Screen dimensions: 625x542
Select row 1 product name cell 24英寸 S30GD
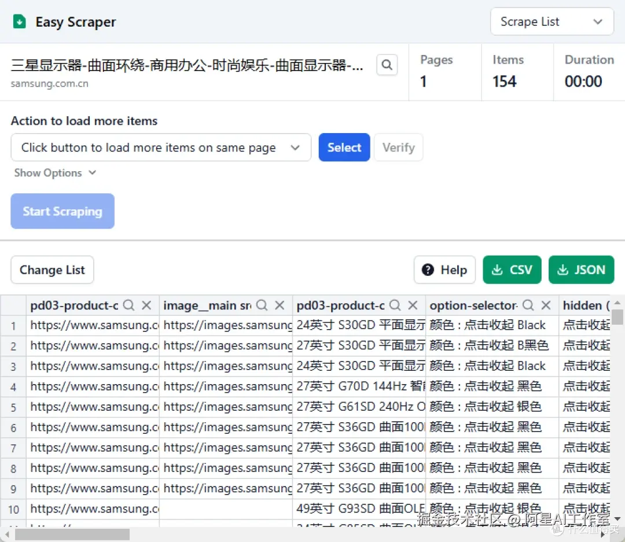[x=359, y=325]
